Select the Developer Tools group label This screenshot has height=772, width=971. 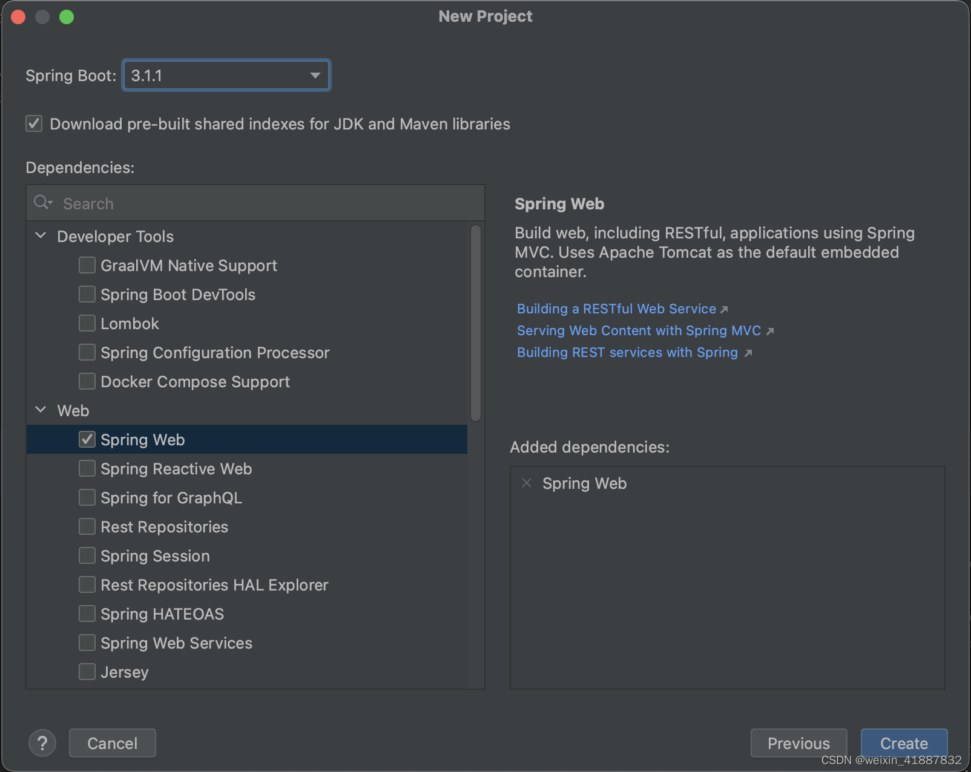coord(115,237)
